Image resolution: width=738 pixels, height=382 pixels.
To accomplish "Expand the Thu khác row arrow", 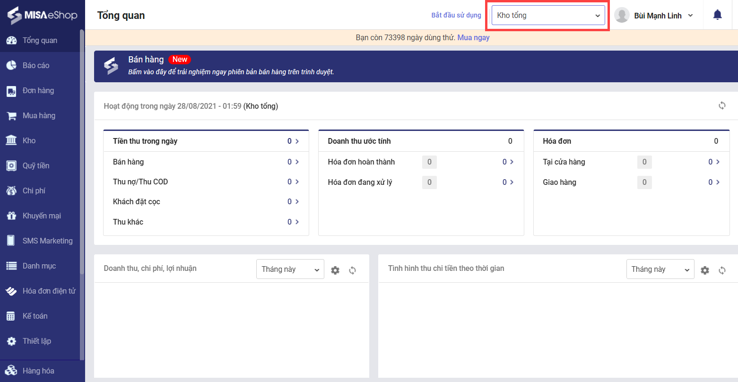I will pos(297,222).
